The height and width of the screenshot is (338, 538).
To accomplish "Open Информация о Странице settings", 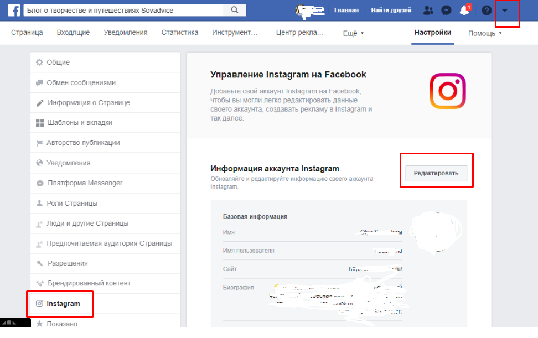I will tap(105, 103).
